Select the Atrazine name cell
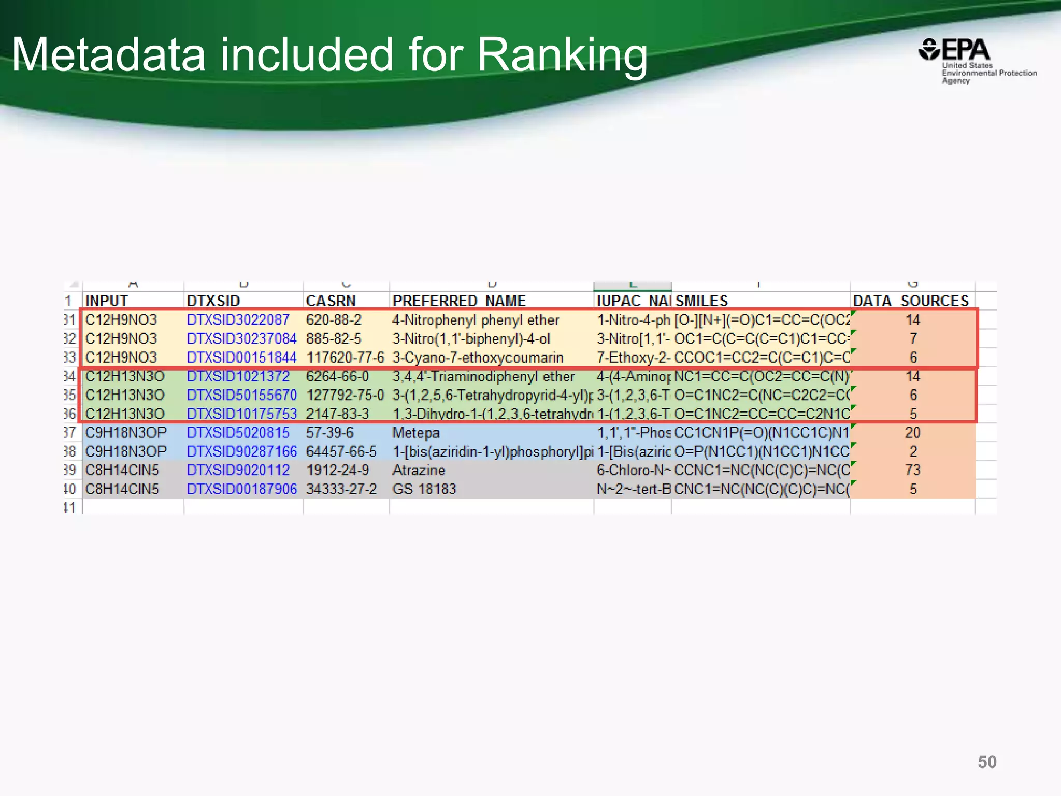Screen dimensions: 1061x796 click(x=491, y=470)
